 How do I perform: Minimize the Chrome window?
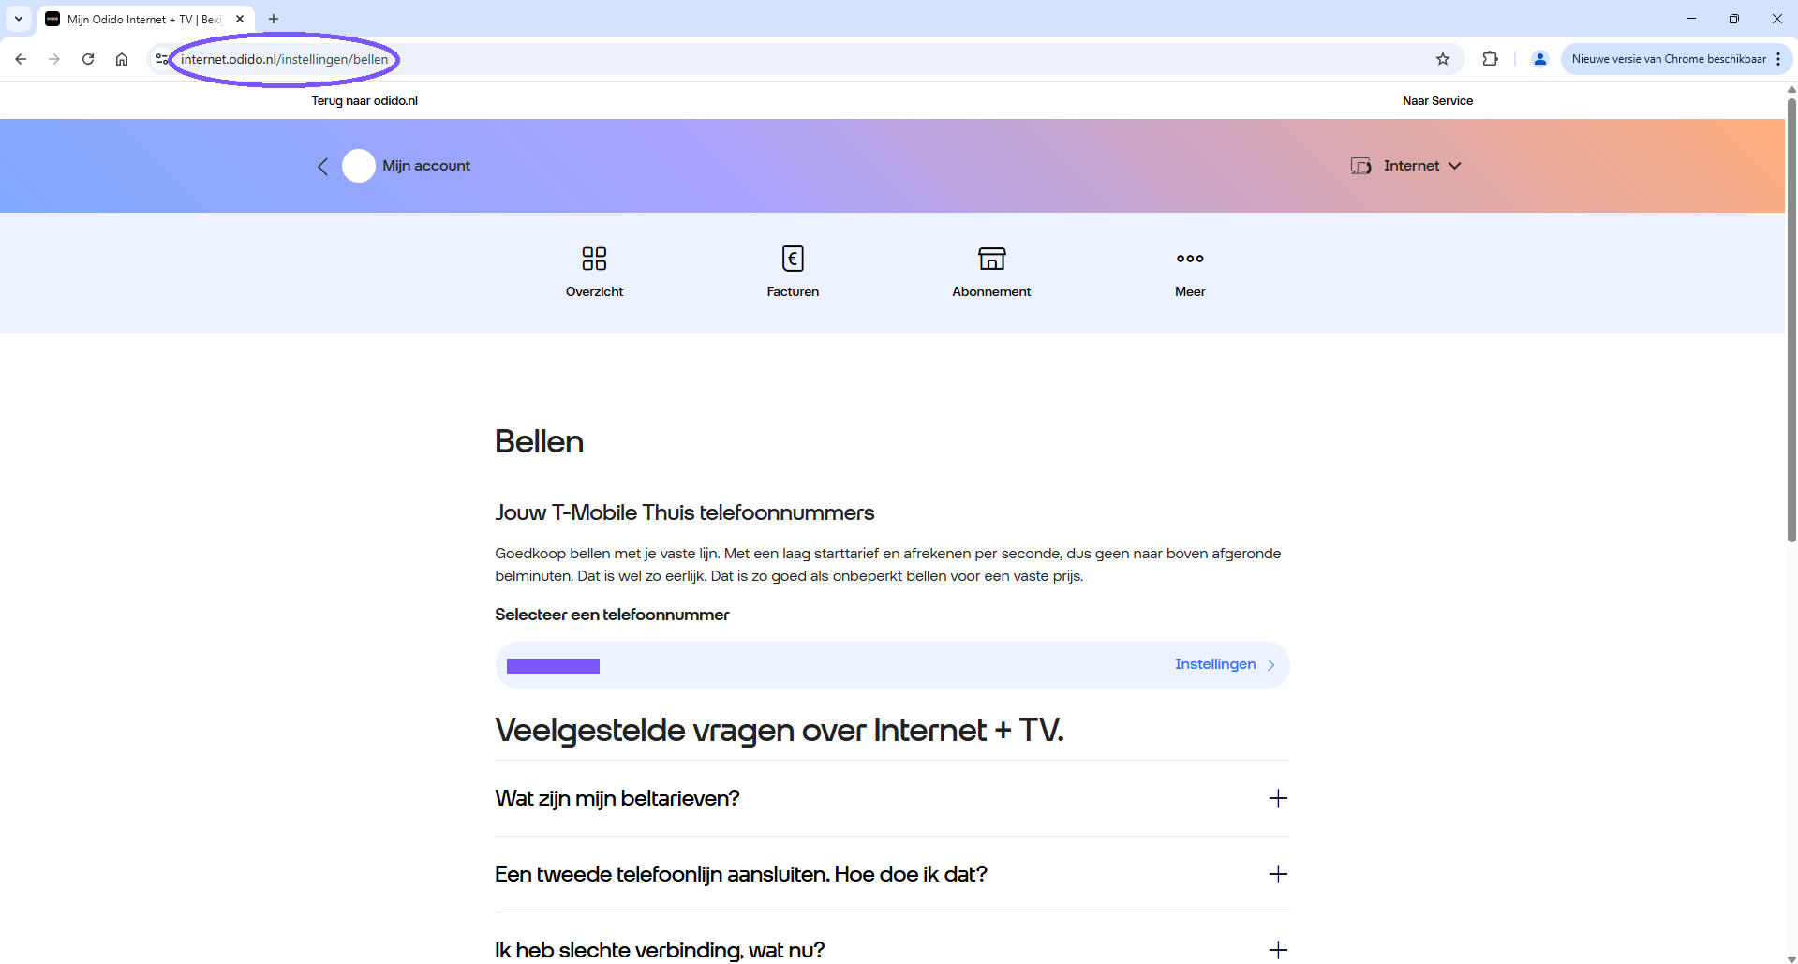click(1691, 19)
